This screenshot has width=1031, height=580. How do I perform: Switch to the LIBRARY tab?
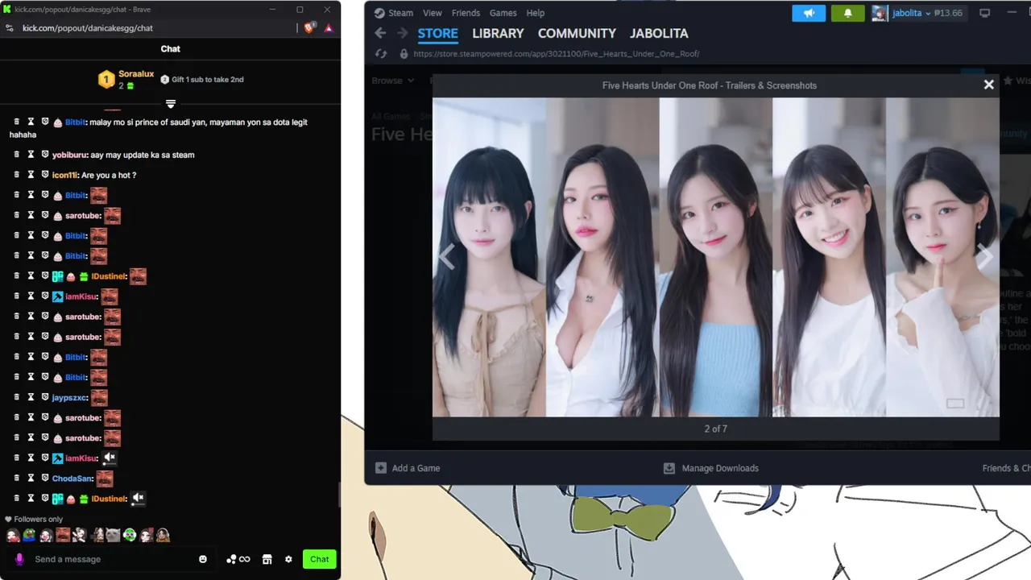(x=498, y=34)
